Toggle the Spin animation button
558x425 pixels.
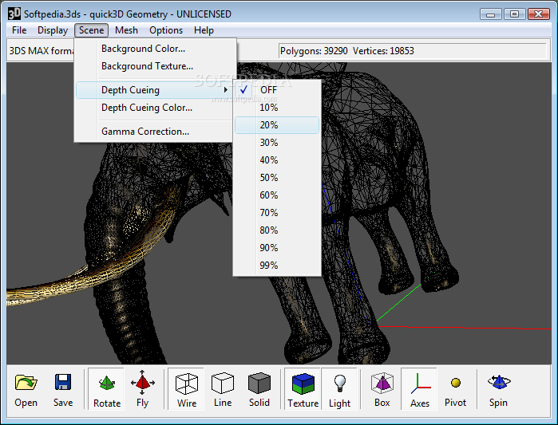point(498,389)
